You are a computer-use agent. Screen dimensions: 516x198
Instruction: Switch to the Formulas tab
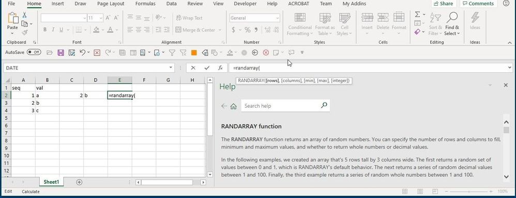(x=145, y=4)
